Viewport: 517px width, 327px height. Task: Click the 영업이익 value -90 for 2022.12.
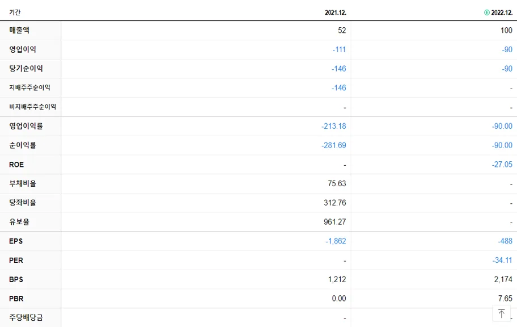(x=507, y=49)
